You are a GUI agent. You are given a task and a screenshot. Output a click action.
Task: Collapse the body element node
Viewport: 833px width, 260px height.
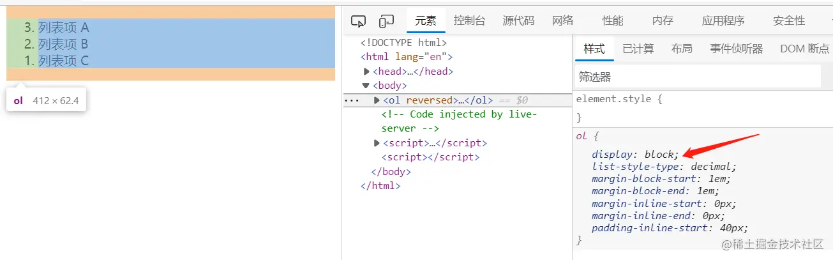pos(366,86)
